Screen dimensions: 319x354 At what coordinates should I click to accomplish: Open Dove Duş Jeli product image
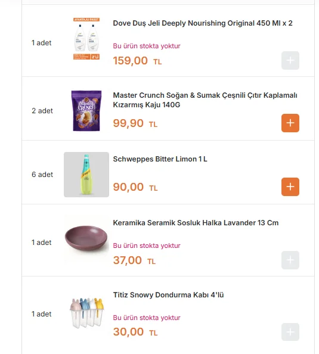click(x=86, y=39)
